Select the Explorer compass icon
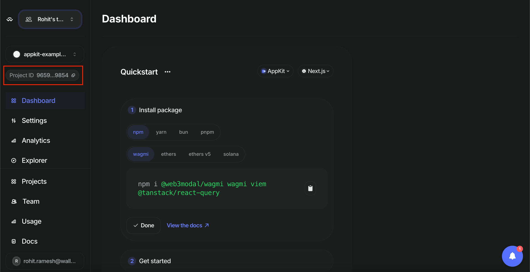This screenshot has height=272, width=530. (14, 160)
